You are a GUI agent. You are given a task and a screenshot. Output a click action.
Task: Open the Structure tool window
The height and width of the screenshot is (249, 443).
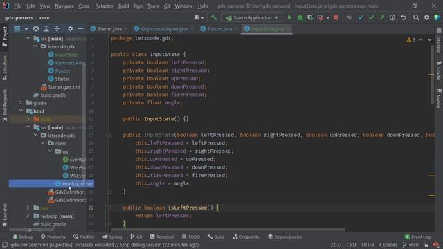[x=5, y=68]
